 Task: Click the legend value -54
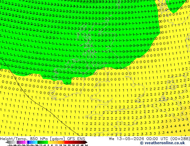(x=10, y=145)
